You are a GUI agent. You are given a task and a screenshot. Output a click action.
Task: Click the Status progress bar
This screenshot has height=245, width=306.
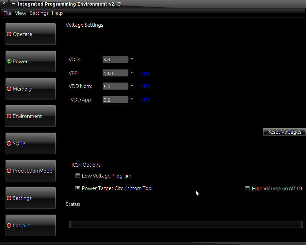[186, 224]
